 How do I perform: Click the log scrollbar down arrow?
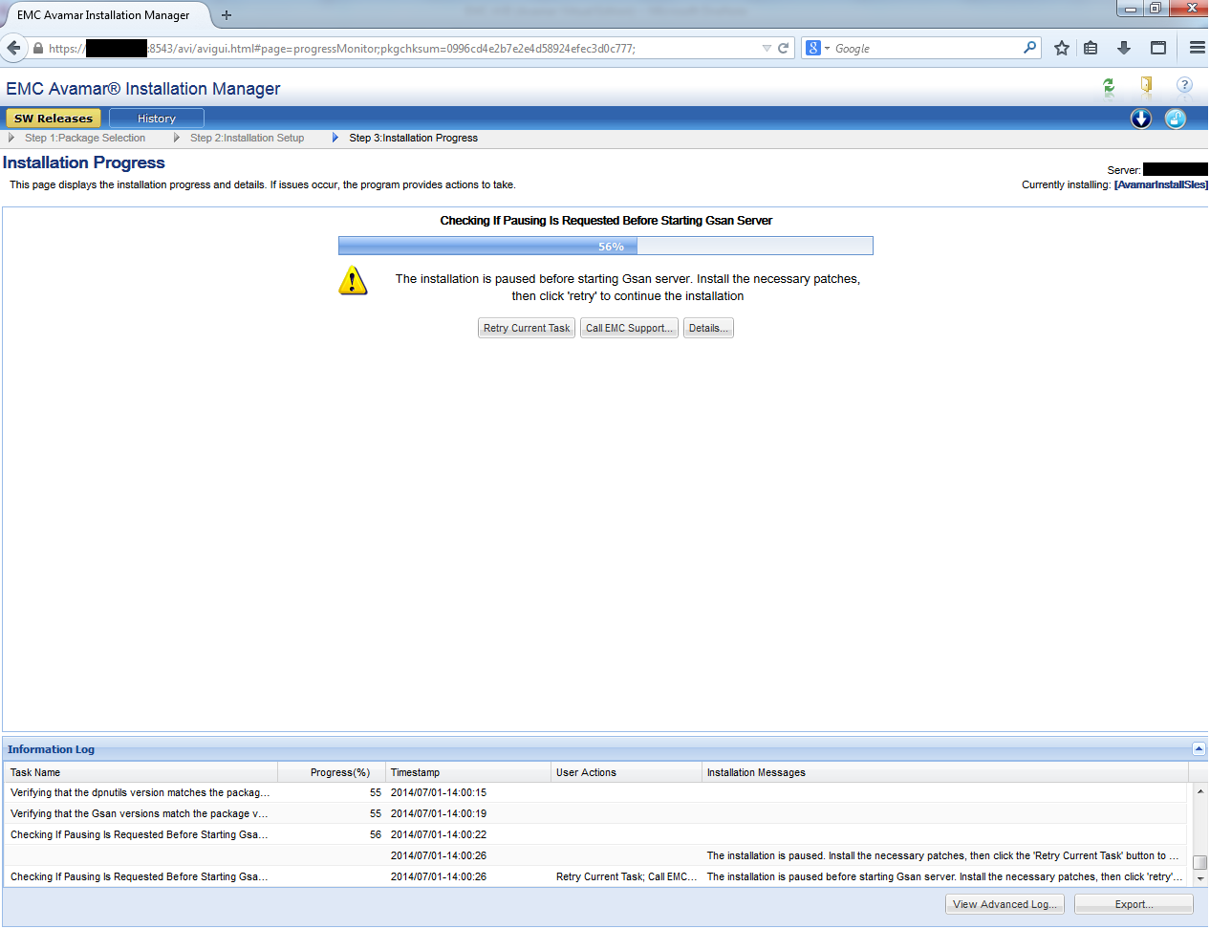(x=1200, y=879)
